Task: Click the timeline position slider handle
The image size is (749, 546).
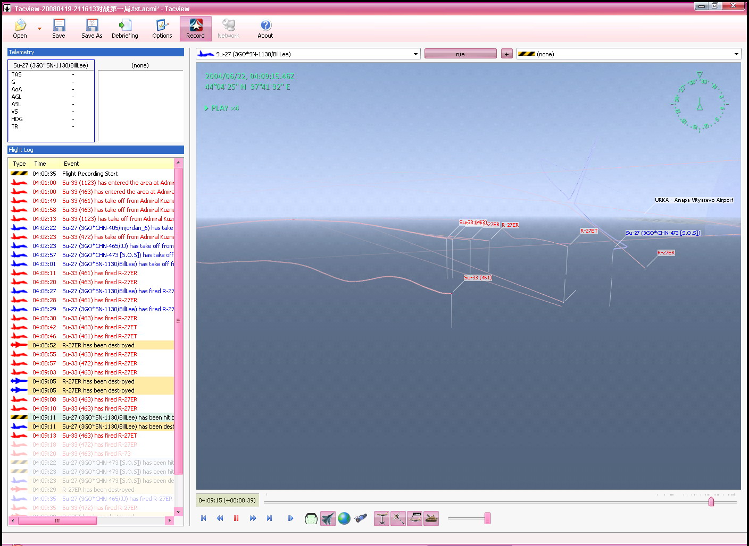Action: tap(711, 502)
